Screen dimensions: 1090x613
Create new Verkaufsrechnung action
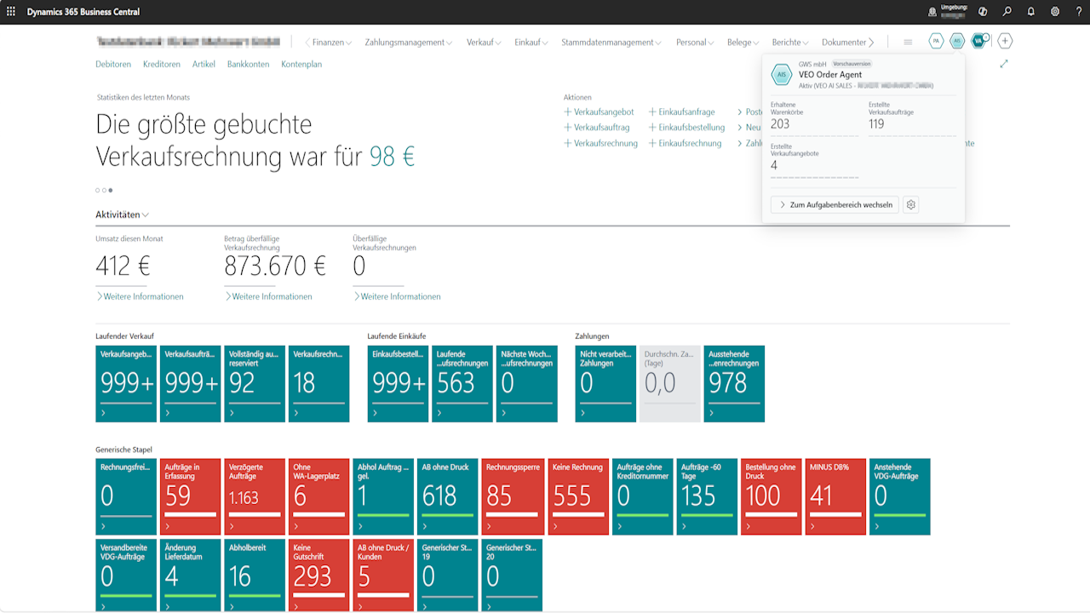click(x=600, y=144)
